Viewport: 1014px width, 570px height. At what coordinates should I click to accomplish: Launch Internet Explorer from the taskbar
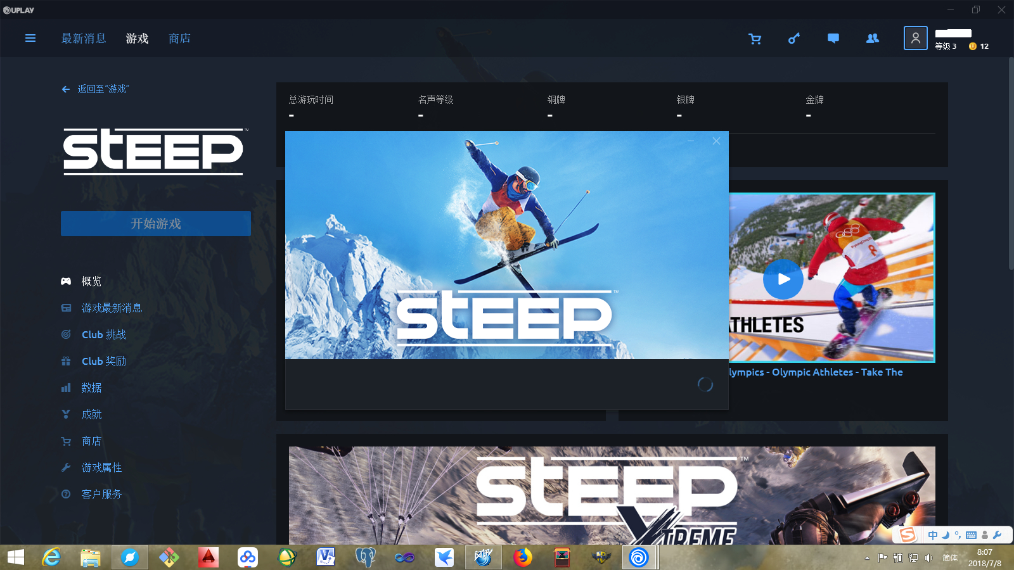click(x=51, y=557)
